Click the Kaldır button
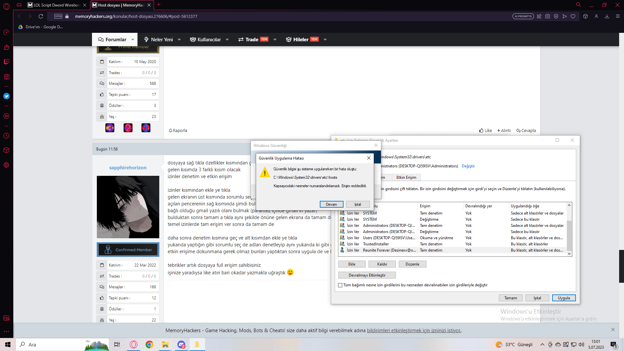 (x=382, y=264)
